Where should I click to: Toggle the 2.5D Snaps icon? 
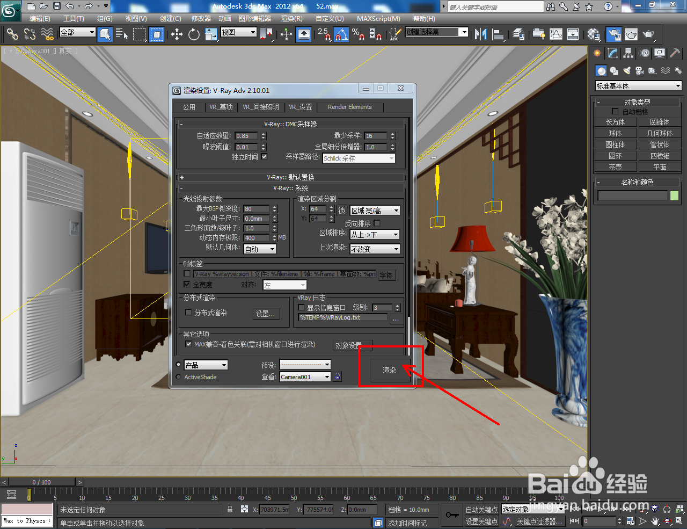click(x=324, y=34)
